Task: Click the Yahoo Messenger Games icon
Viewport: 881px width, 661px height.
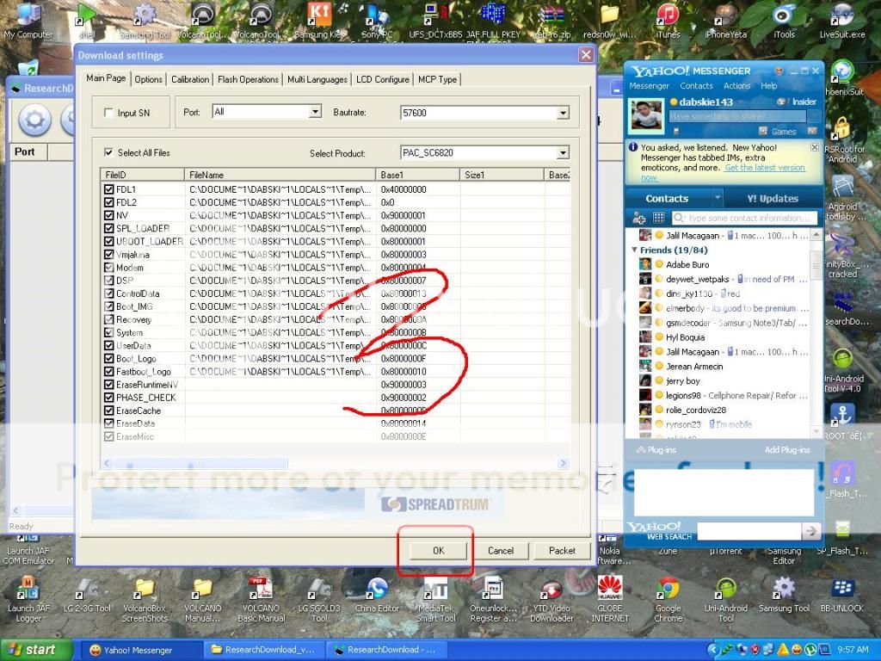Action: pyautogui.click(x=763, y=131)
